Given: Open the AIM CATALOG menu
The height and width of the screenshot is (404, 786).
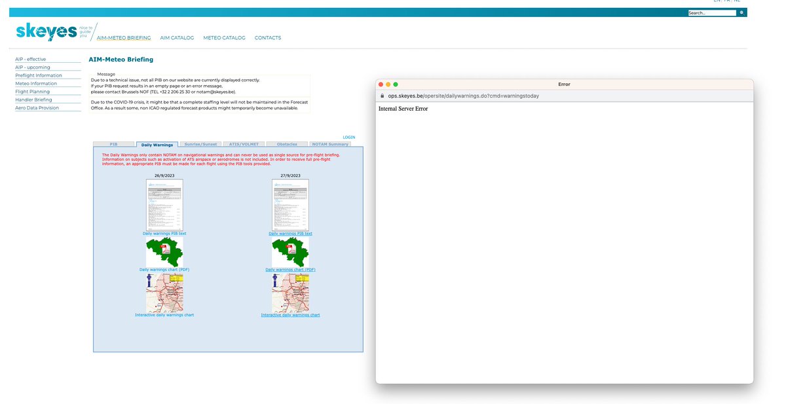Looking at the screenshot, I should [177, 38].
